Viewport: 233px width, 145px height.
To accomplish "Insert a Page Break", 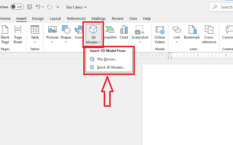I will [18, 34].
